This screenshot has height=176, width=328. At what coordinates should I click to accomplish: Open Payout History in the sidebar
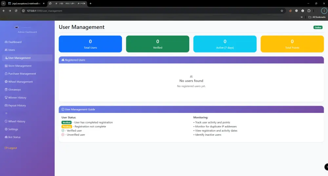15,105
